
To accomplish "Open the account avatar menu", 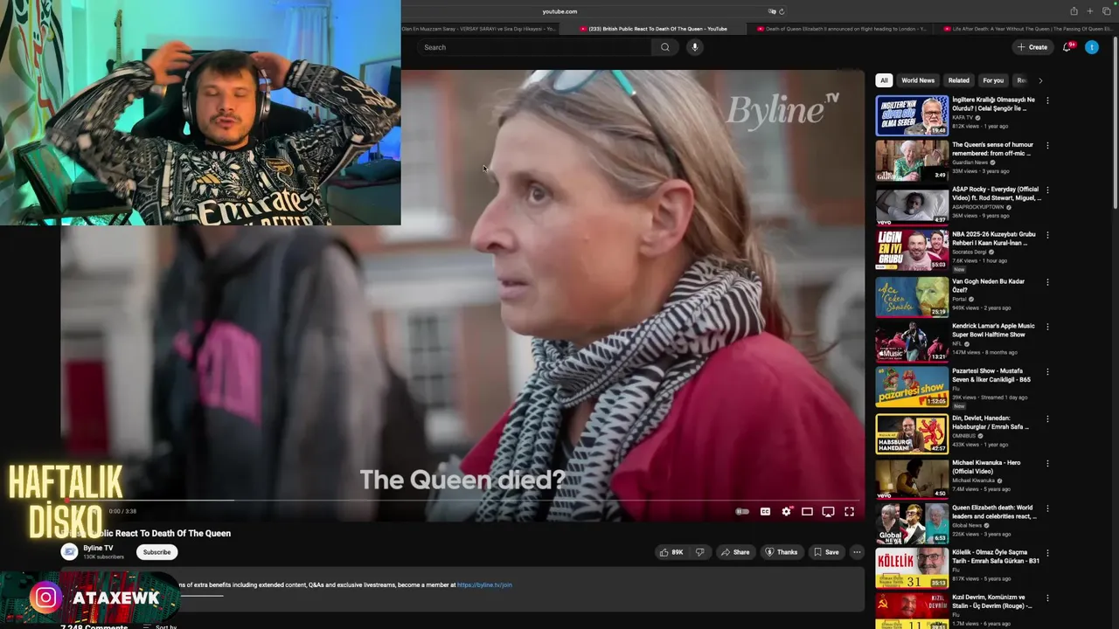I will [x=1091, y=47].
